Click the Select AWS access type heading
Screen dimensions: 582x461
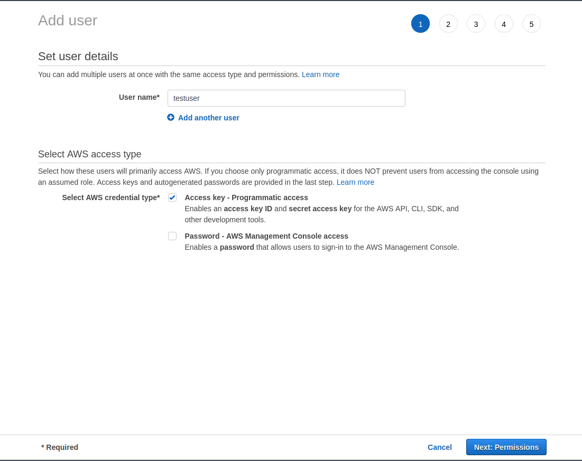point(90,154)
